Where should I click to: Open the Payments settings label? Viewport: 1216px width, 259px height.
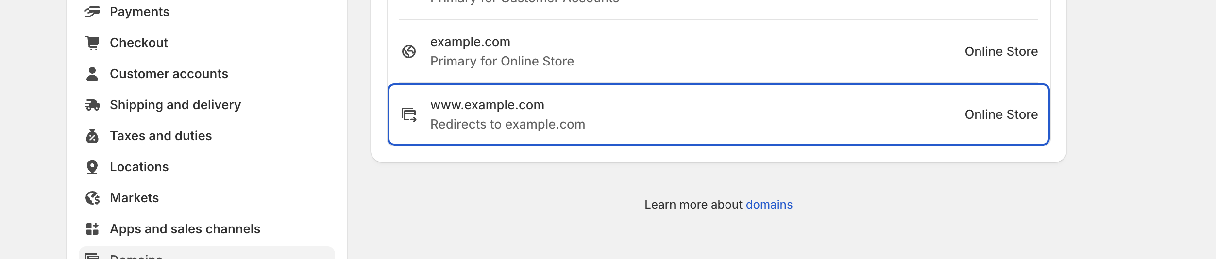pos(139,12)
